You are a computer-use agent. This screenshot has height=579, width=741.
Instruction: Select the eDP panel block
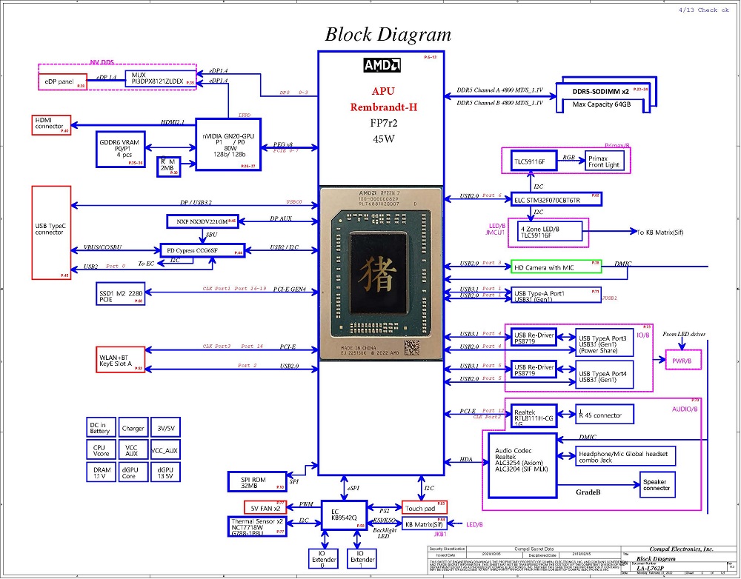pos(62,81)
